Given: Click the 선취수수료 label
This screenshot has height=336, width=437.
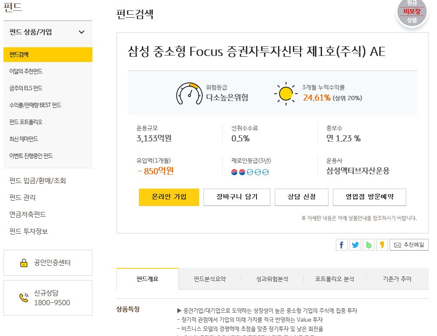Looking at the screenshot, I should coord(244,128).
